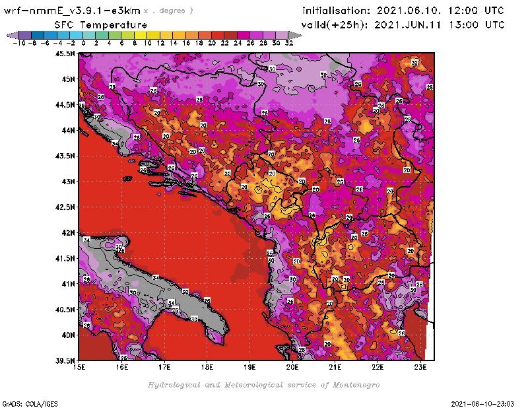Click longitude axis label "23E"
Image resolution: width=528 pixels, height=408 pixels.
pyautogui.click(x=420, y=367)
